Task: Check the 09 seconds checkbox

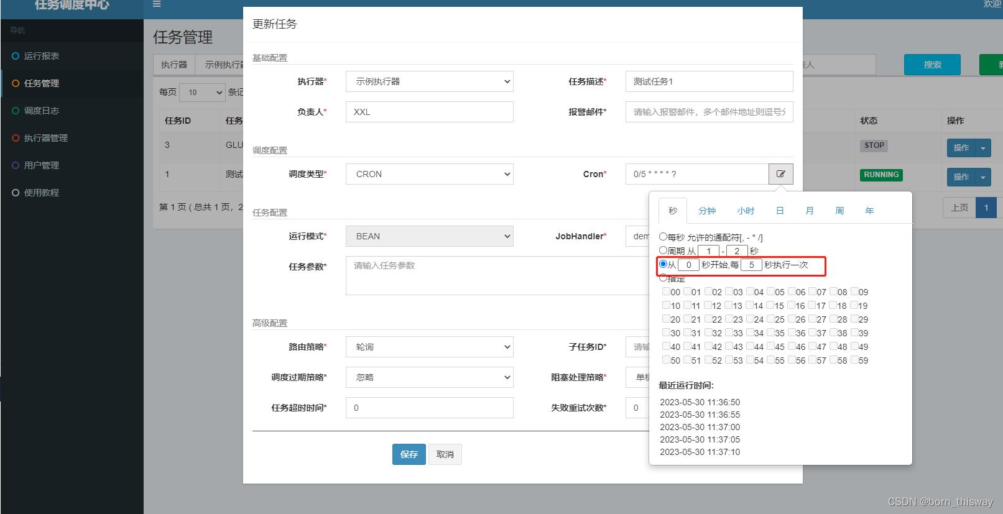Action: tap(854, 291)
